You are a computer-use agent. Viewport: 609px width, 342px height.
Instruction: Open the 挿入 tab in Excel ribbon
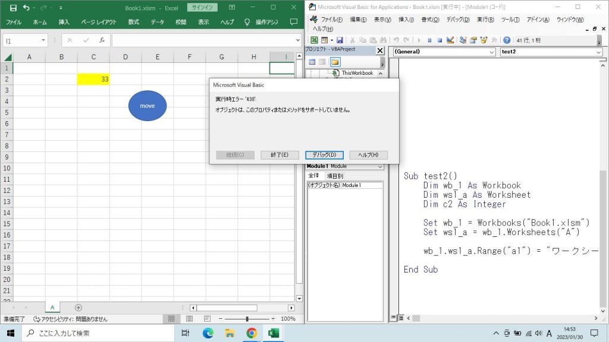pyautogui.click(x=64, y=22)
